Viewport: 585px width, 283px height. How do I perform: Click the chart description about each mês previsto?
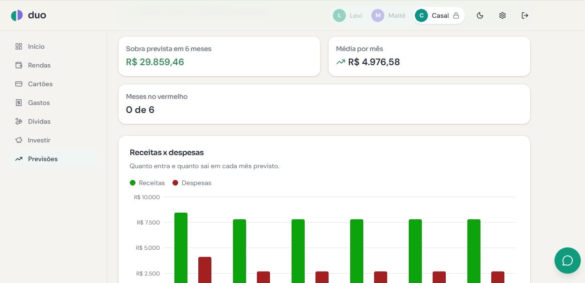204,166
